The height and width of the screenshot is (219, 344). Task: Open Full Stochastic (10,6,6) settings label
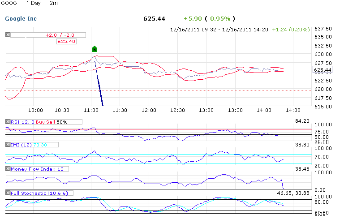point(39,193)
